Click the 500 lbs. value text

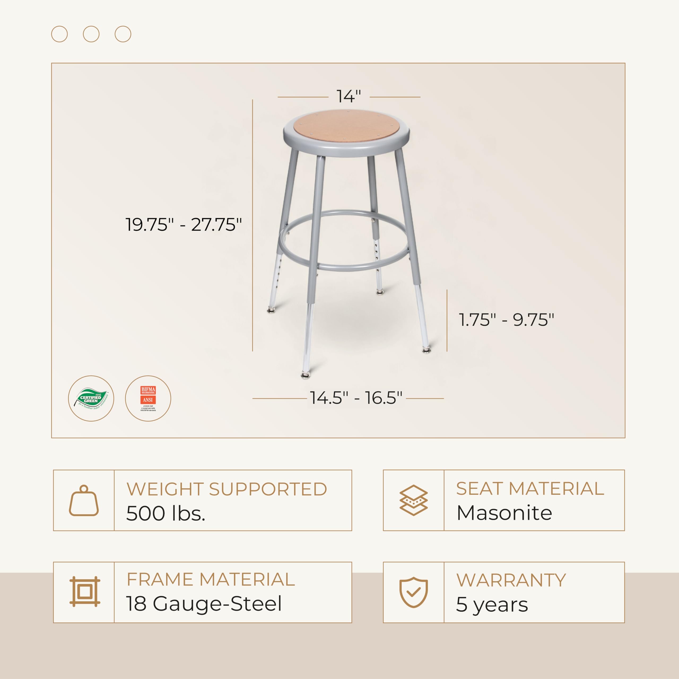click(x=166, y=513)
